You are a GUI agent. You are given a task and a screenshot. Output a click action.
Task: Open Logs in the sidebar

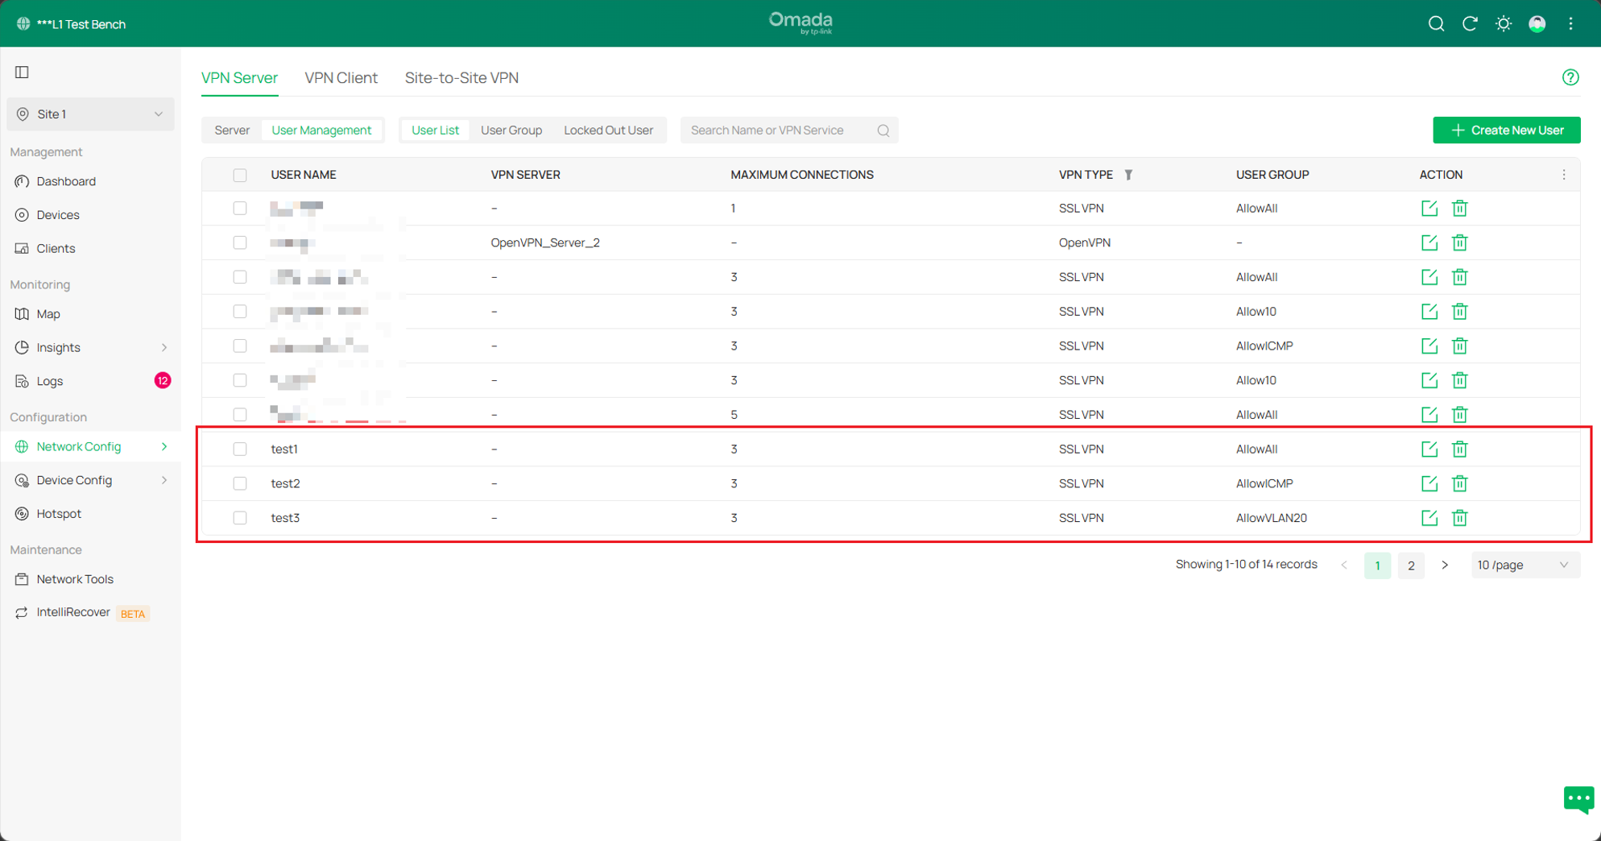[50, 382]
